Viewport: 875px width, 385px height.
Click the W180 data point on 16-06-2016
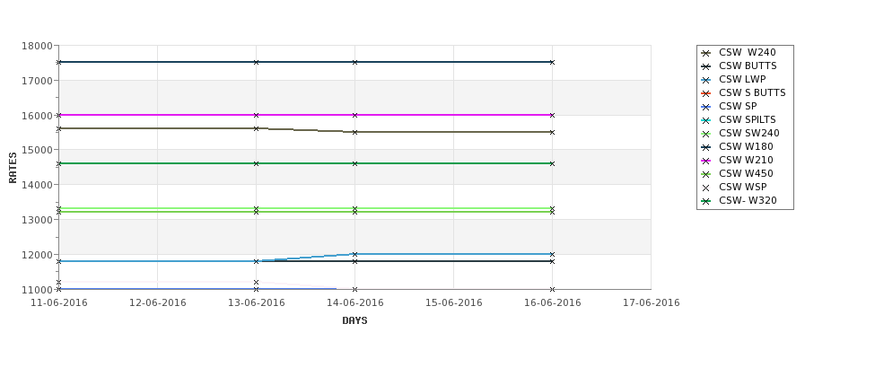(552, 62)
